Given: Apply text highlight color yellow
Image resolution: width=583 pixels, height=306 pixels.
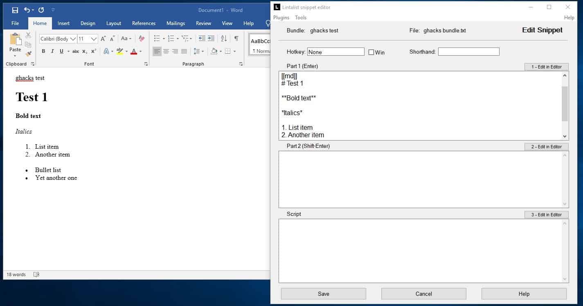Looking at the screenshot, I should (119, 51).
